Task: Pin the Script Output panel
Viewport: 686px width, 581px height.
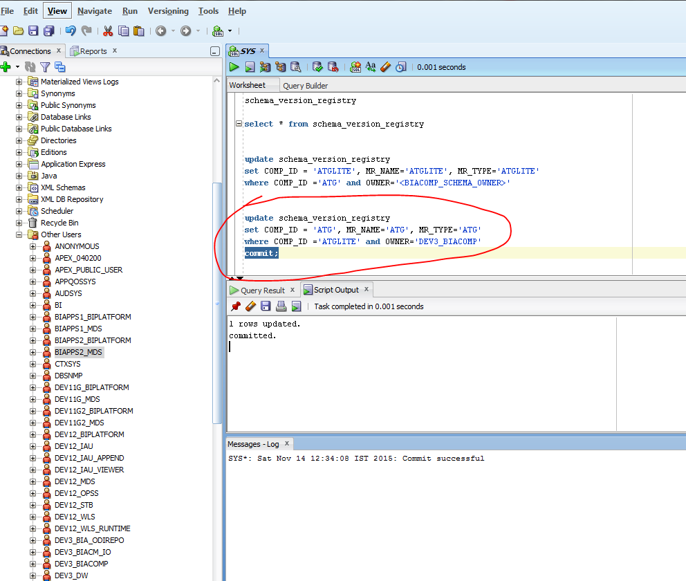Action: pos(236,306)
